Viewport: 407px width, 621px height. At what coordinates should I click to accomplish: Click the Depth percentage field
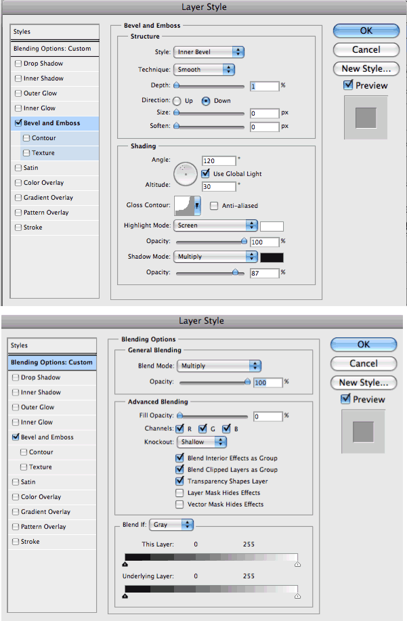[x=265, y=86]
